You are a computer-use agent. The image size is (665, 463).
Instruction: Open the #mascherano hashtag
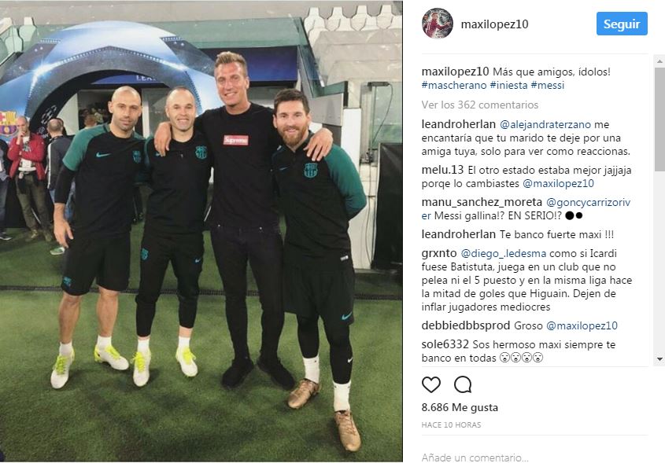[454, 85]
